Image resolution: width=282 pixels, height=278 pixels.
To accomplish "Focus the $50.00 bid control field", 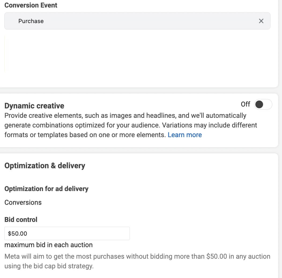I will [67, 233].
